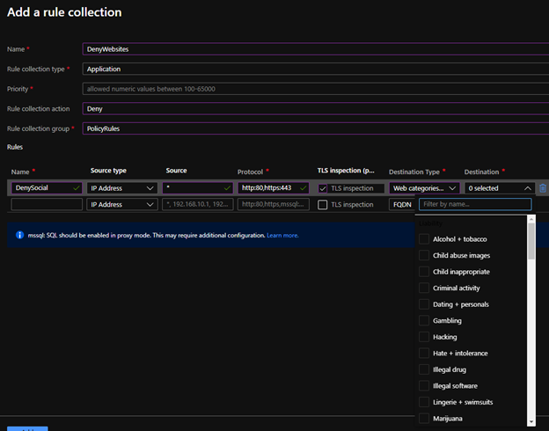Uncheck TLS inspection for DenySocial rule
Screen dimensions: 549x431
tap(322, 188)
